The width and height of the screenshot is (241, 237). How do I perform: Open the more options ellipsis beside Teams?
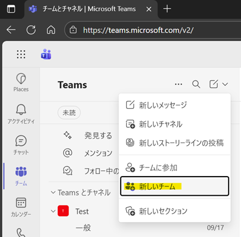point(178,84)
